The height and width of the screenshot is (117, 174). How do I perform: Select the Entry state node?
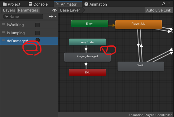coord(89,23)
